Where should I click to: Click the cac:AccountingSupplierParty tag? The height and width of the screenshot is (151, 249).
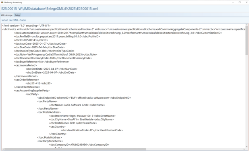pyautogui.click(x=32, y=91)
